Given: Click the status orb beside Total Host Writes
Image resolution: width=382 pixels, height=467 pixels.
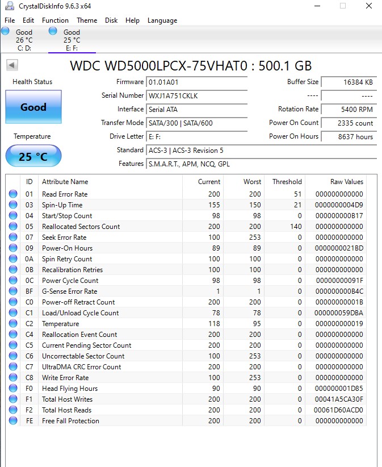Looking at the screenshot, I should (13, 399).
